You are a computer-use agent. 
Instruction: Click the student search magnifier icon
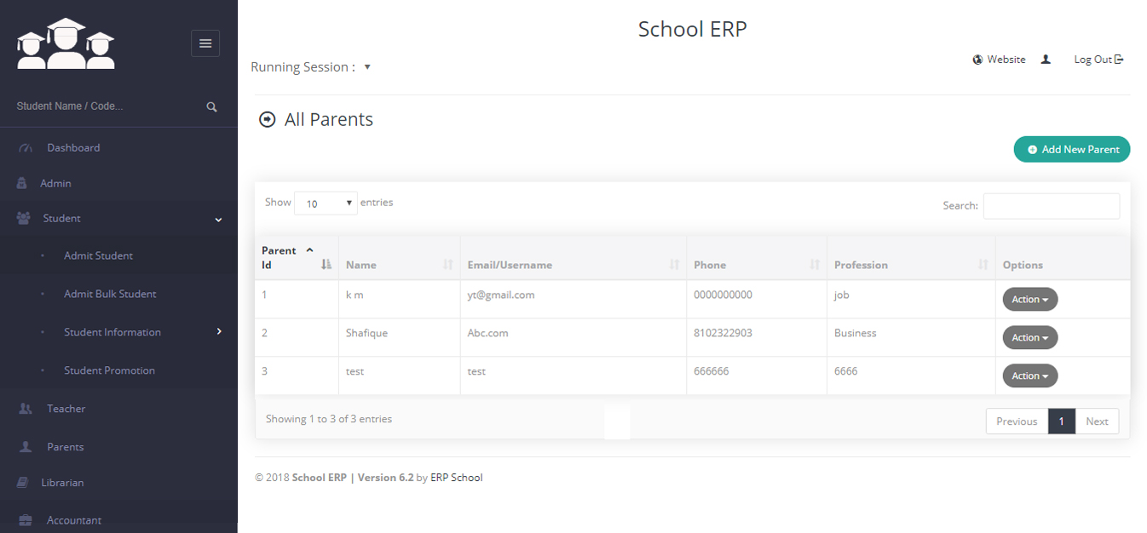pyautogui.click(x=211, y=107)
